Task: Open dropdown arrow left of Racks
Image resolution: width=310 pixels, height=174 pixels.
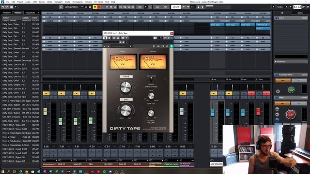Action: pyautogui.click(x=274, y=7)
